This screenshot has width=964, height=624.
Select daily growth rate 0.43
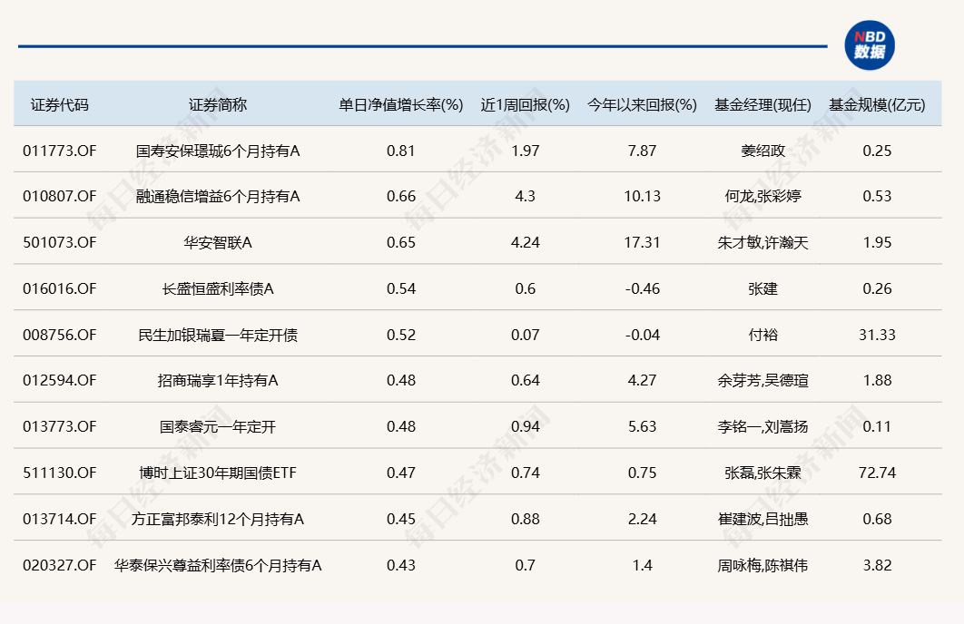pos(401,565)
